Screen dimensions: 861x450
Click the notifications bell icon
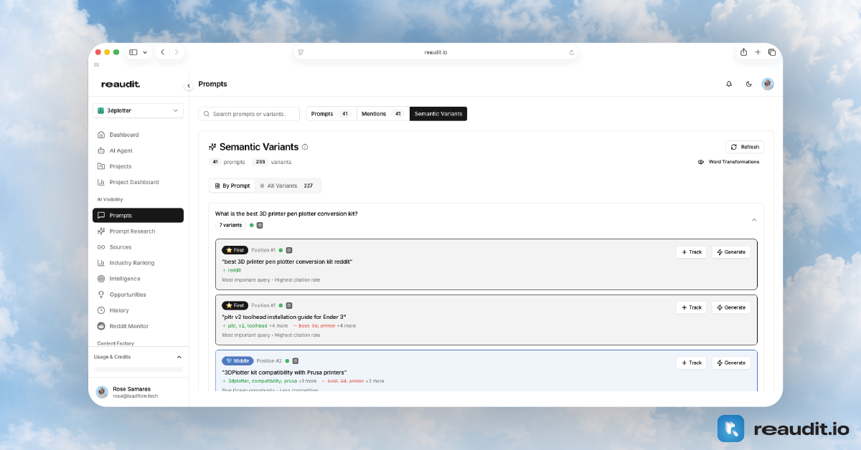pyautogui.click(x=729, y=84)
